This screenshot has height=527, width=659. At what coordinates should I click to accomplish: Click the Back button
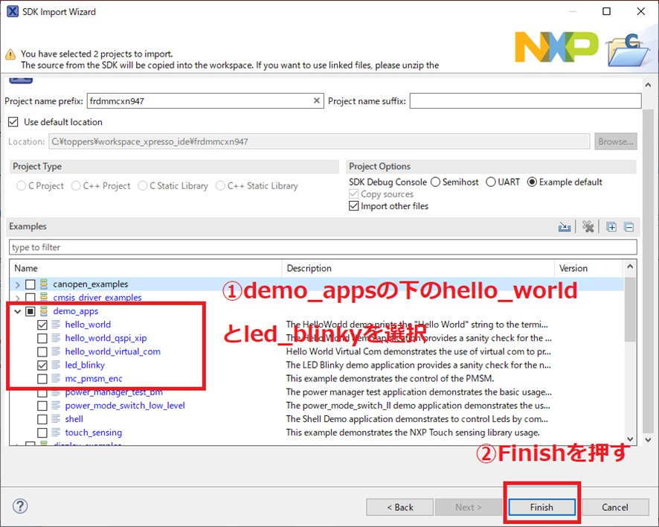pyautogui.click(x=399, y=507)
